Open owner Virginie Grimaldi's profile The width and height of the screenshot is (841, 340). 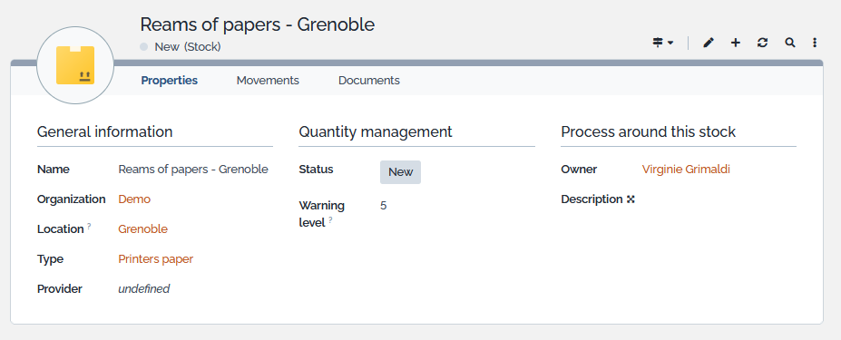click(x=686, y=170)
